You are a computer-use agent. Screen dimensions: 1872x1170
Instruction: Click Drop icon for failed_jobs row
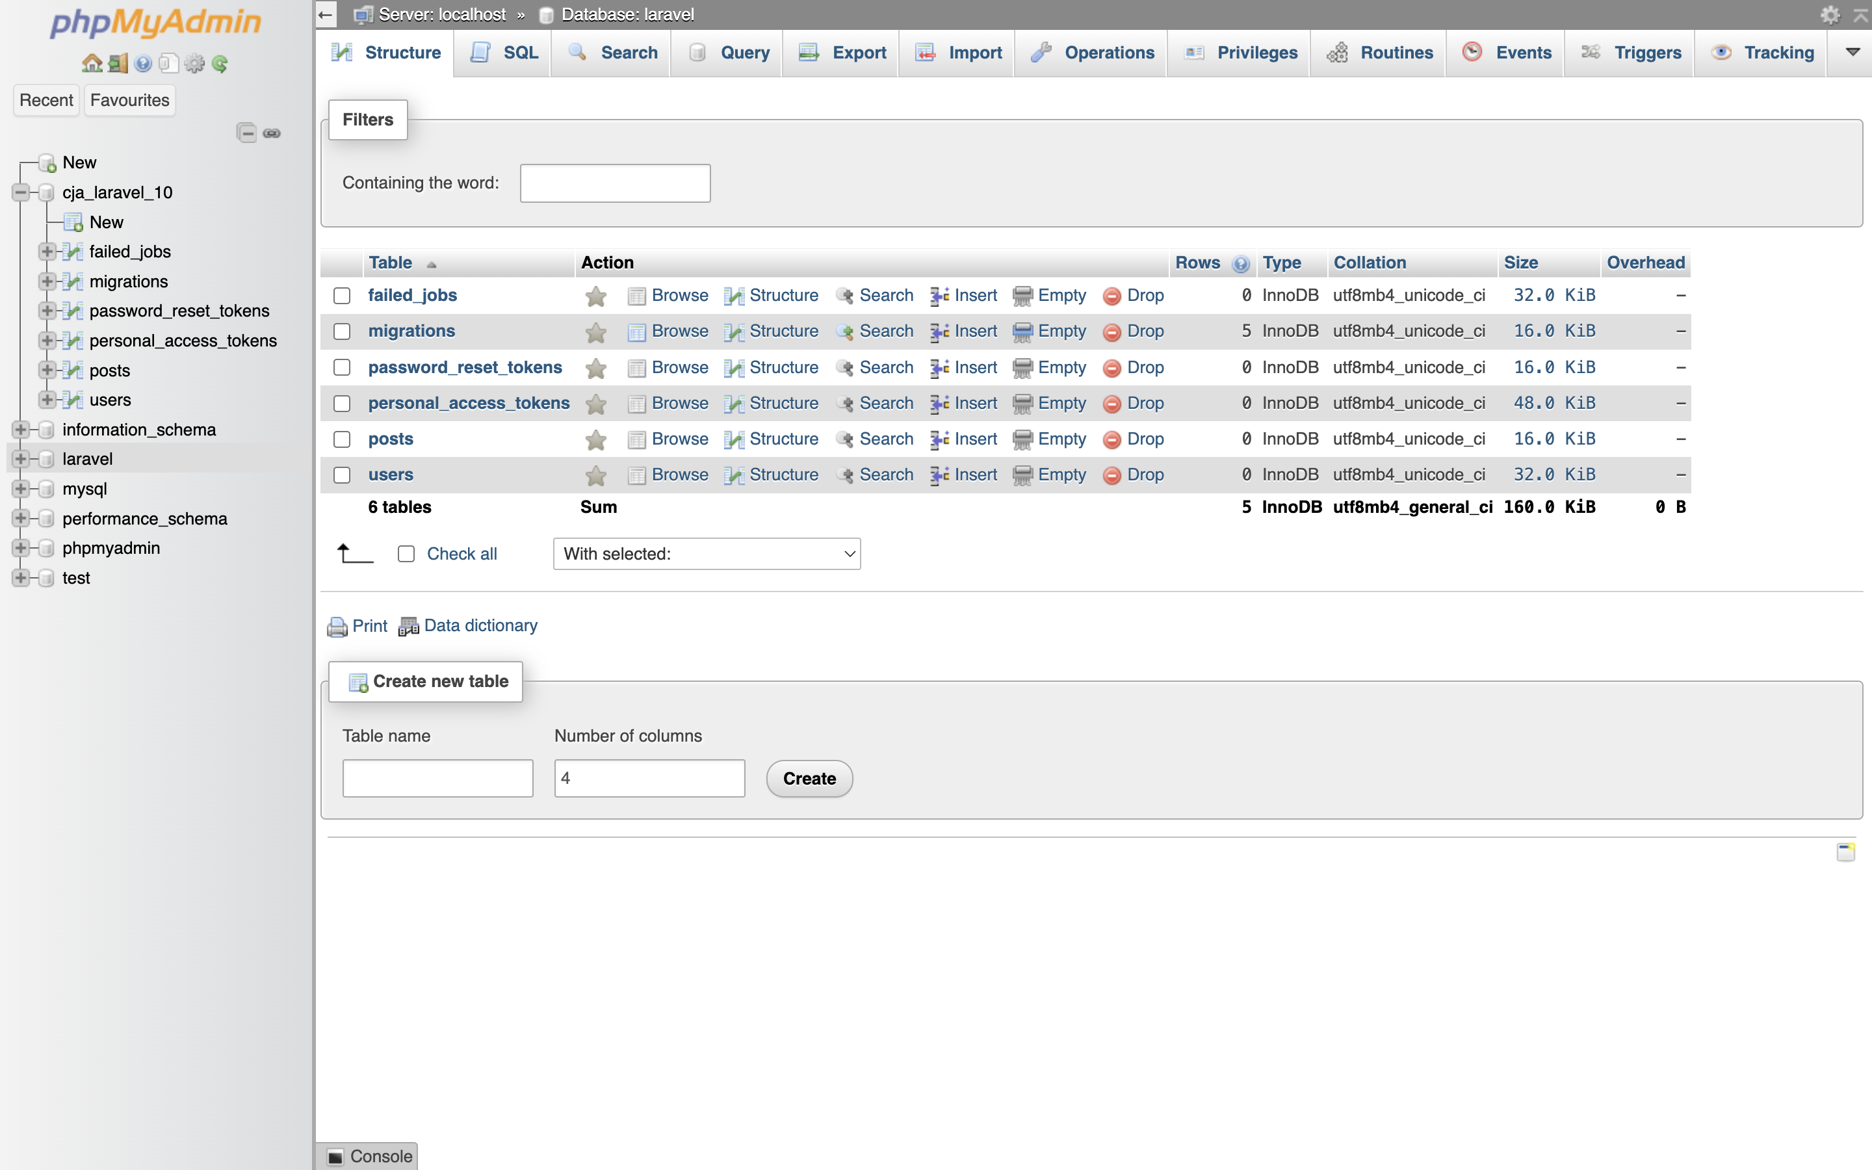point(1111,296)
